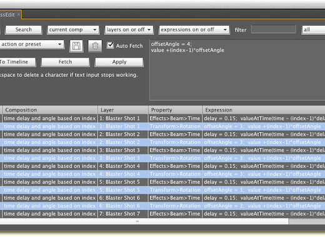Click in the expression editor text area
Screen dimensions: 325x237
(x=237, y=70)
